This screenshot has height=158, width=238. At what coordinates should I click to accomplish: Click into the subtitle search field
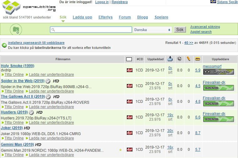coord(91,29)
